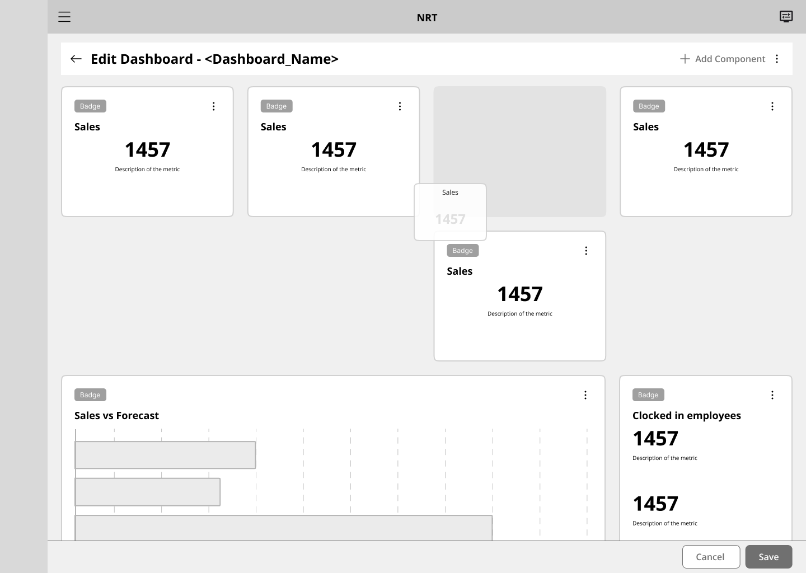This screenshot has height=573, width=806.
Task: Open the kebab menu on the first Sales card
Action: 213,106
